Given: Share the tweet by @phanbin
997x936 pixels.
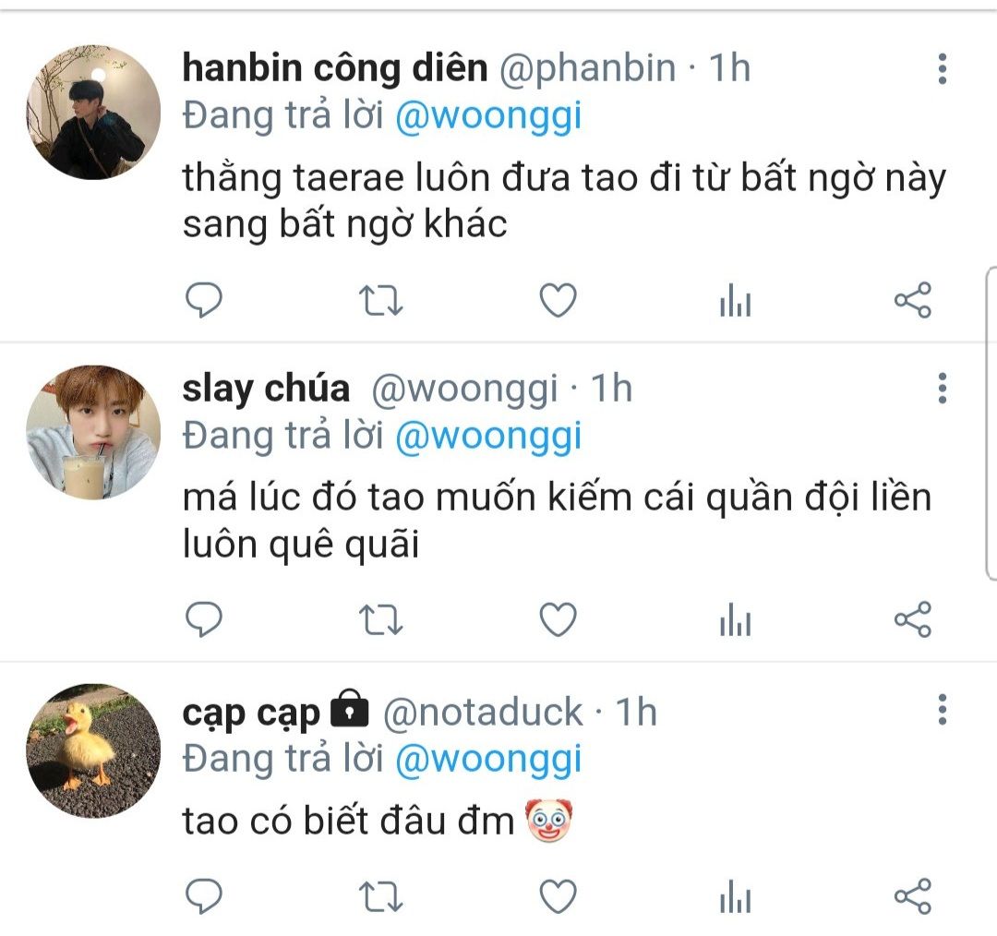Looking at the screenshot, I should 913,300.
